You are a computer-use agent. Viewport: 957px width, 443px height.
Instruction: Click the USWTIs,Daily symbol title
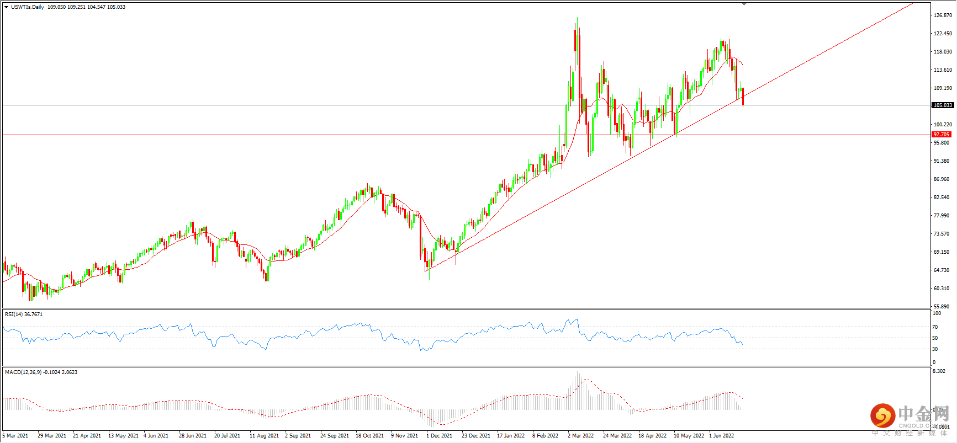(x=28, y=7)
